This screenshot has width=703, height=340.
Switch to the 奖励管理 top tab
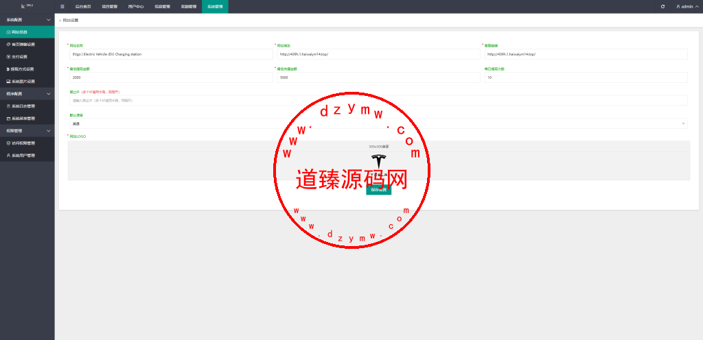click(x=189, y=7)
